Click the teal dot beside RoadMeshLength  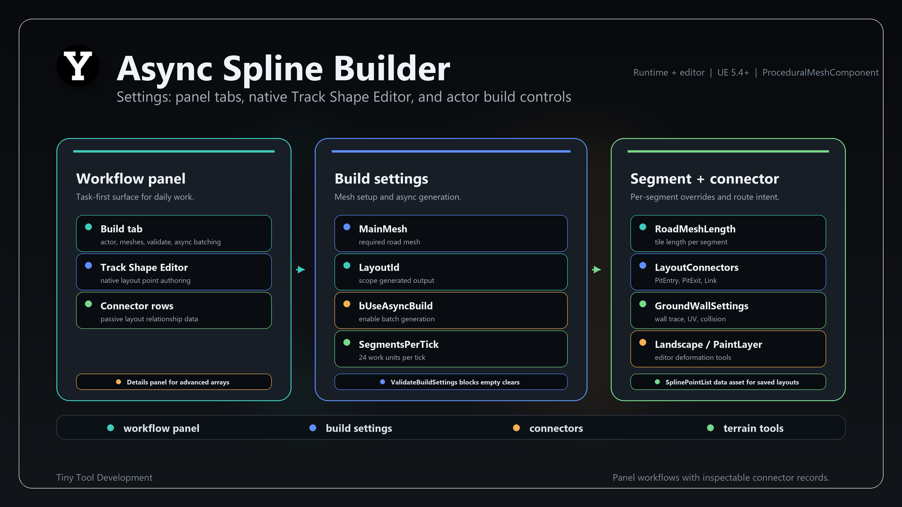[x=643, y=227]
